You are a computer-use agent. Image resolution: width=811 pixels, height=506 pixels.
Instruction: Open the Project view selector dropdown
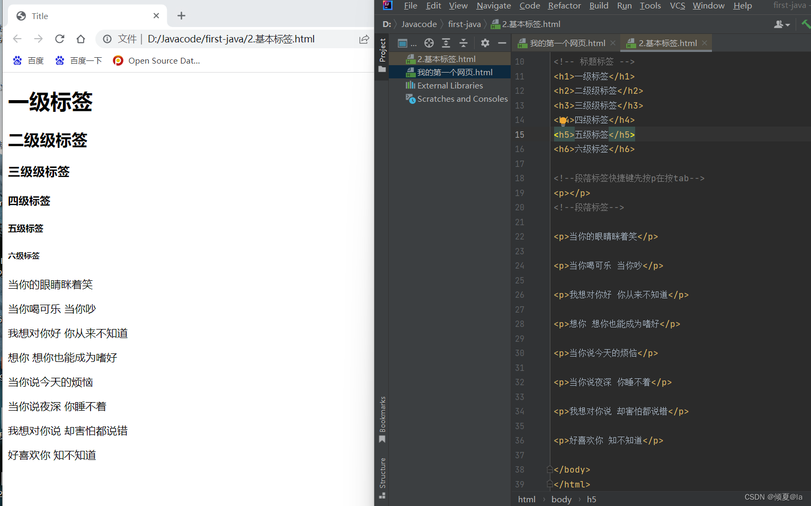tap(407, 43)
